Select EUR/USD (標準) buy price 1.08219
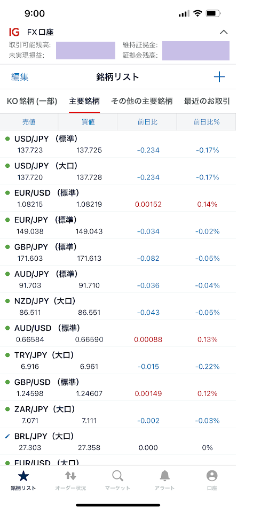This screenshot has width=253, height=511. click(89, 204)
